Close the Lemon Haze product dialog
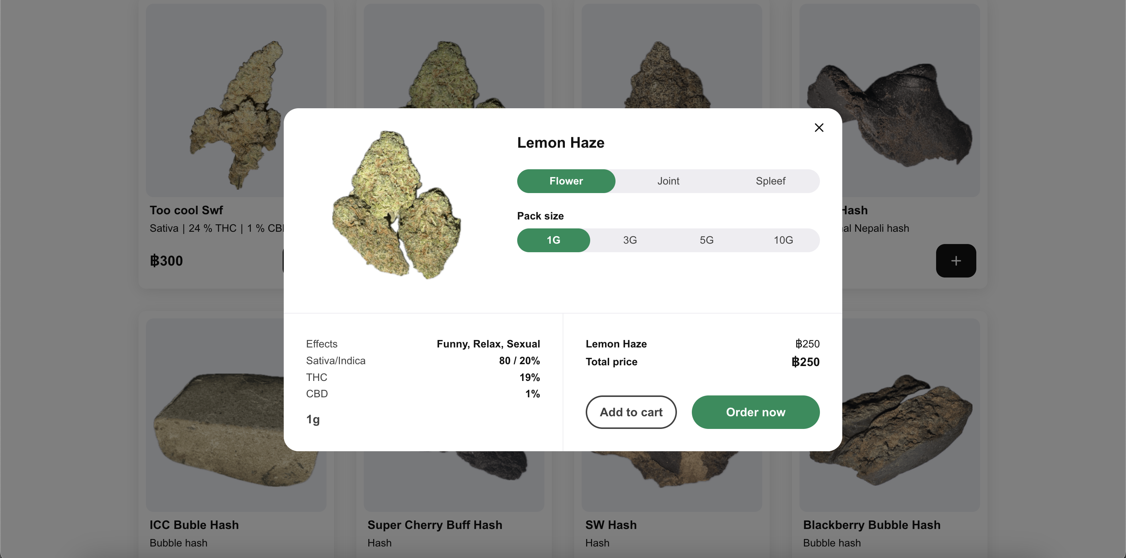1126x558 pixels. [x=819, y=128]
